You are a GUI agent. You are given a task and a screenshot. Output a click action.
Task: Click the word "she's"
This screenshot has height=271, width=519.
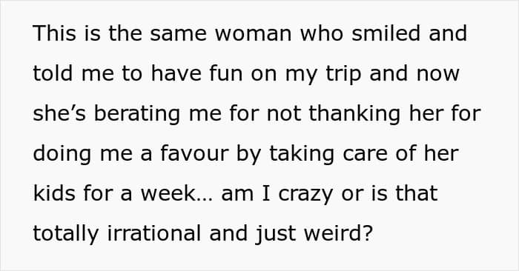59,113
